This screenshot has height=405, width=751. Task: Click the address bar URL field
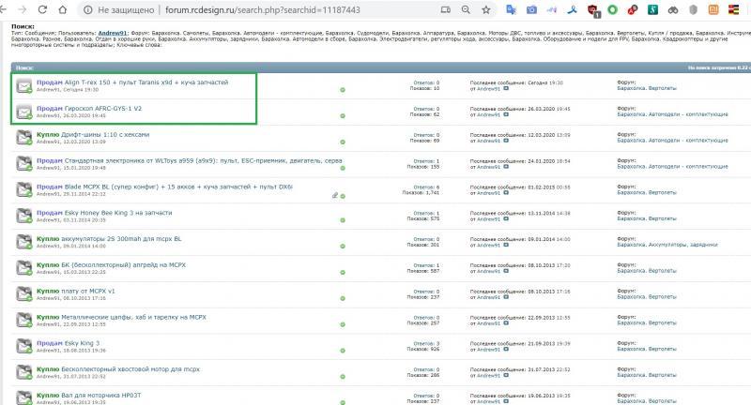point(282,11)
